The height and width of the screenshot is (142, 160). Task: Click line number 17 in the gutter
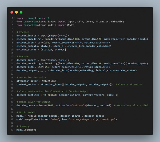(12, 74)
